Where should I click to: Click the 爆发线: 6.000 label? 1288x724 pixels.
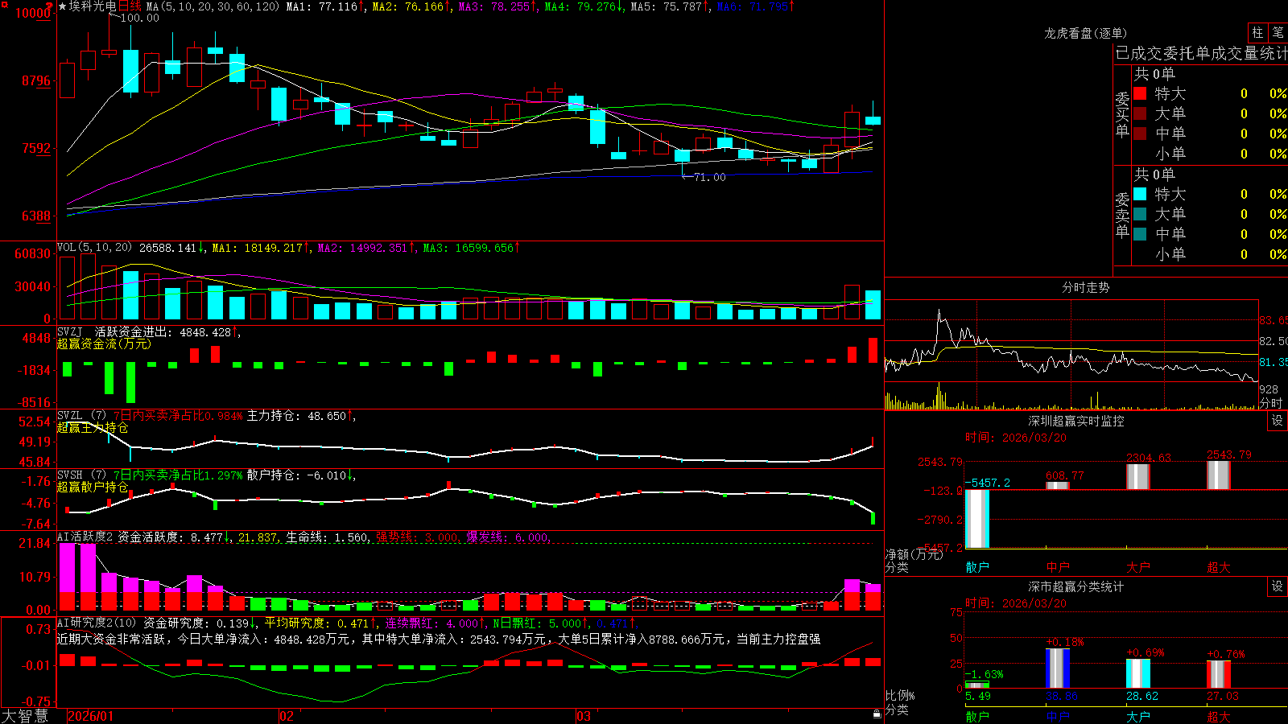pyautogui.click(x=508, y=537)
